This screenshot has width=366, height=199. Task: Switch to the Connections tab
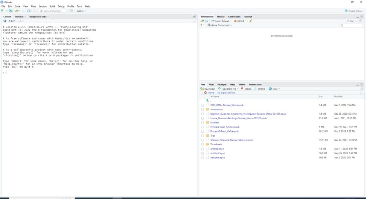(x=234, y=17)
